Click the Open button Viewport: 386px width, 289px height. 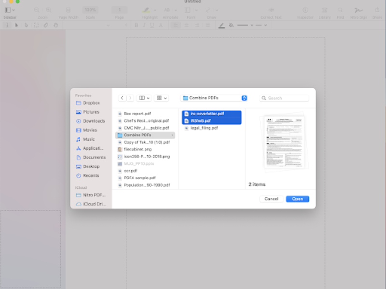tap(297, 198)
